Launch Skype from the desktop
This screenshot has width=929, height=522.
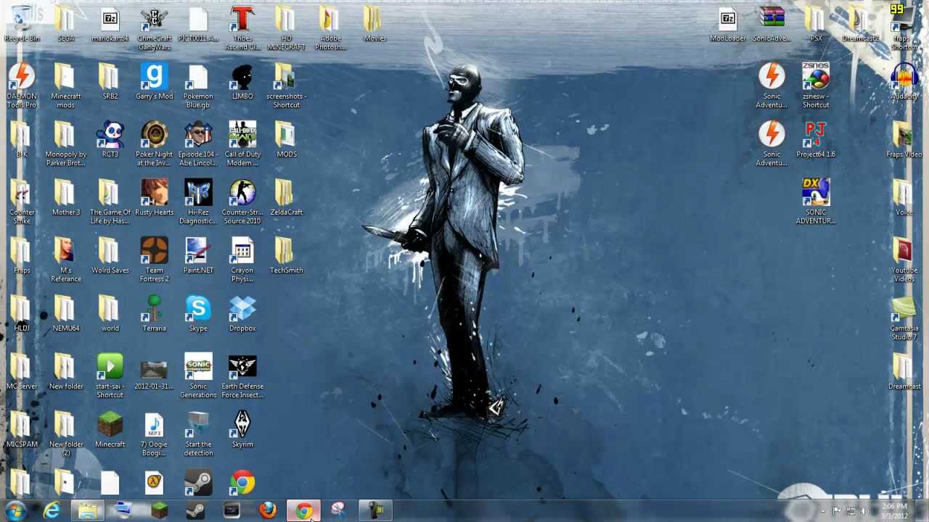tap(198, 314)
